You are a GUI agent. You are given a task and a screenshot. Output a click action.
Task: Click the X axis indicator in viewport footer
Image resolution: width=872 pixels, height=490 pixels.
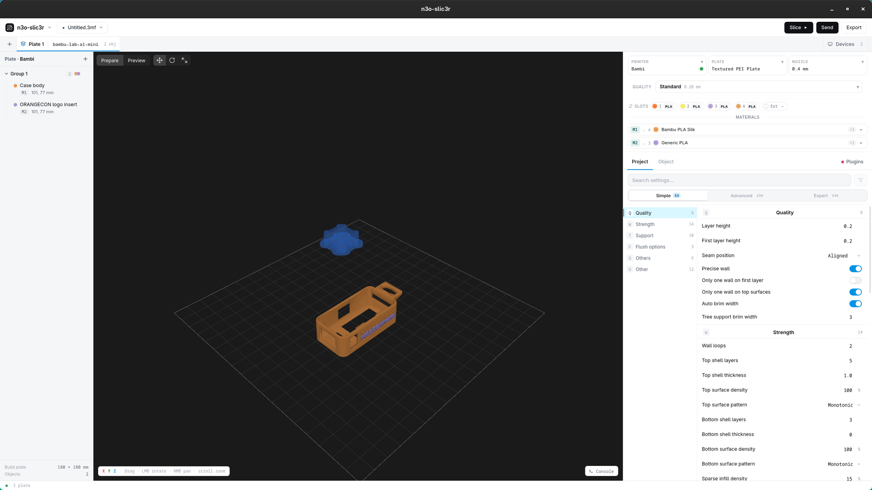point(104,471)
